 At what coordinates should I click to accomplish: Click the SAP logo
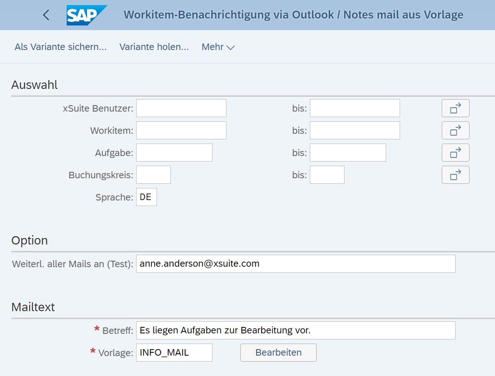87,14
